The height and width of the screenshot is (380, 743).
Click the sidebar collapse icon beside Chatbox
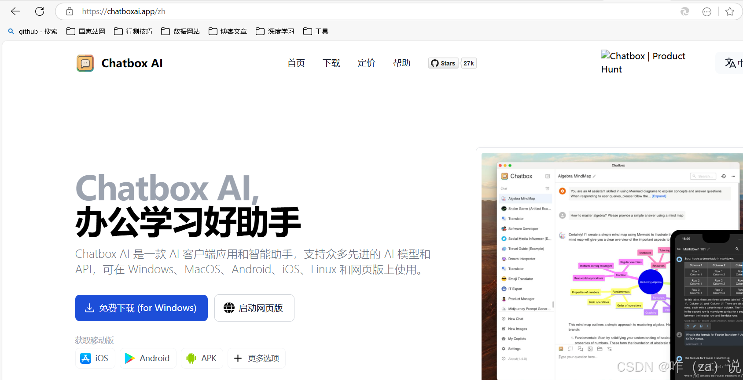548,176
